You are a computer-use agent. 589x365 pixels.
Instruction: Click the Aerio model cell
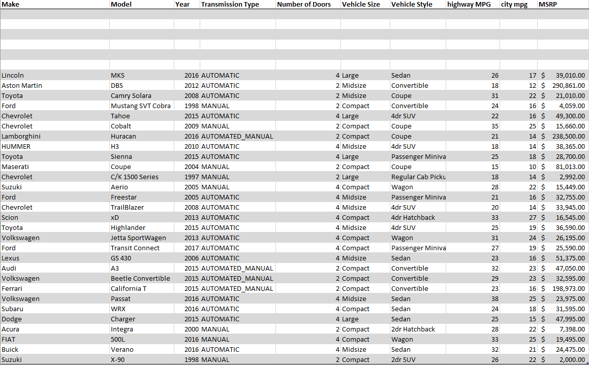(142, 187)
